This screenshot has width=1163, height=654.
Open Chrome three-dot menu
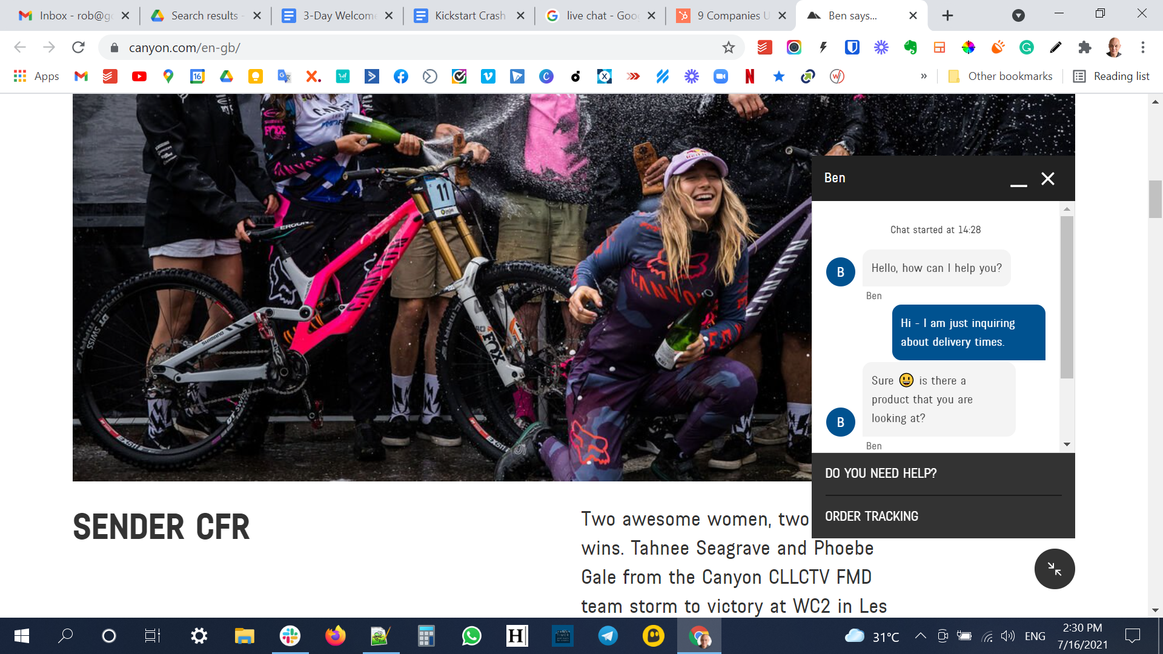[x=1142, y=47]
